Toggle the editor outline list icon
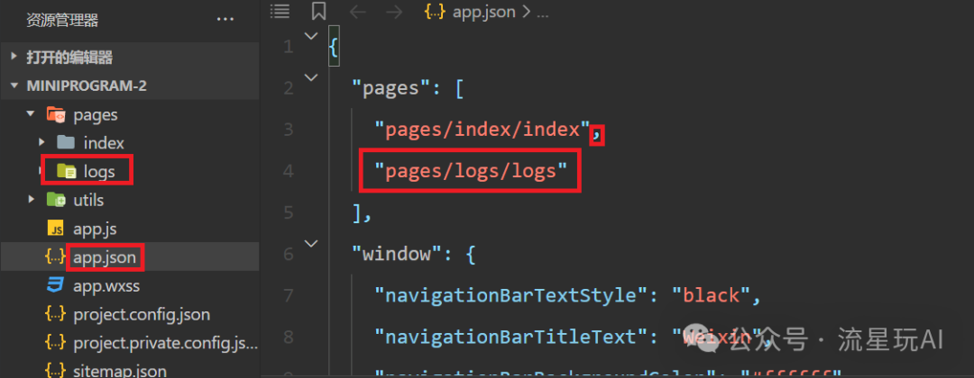 coord(280,11)
